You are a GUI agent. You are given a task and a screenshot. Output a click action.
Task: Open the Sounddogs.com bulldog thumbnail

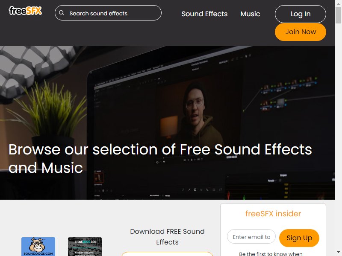(x=38, y=247)
